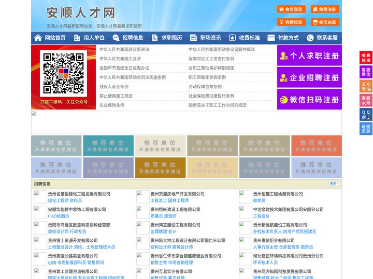Click the 金币充值 recharge button
This screenshot has height=279, width=373.
pos(325,22)
